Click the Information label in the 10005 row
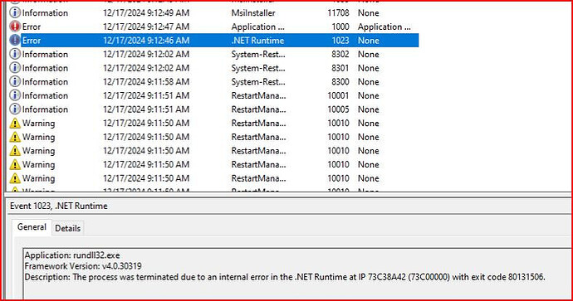This screenshot has height=301, width=573. click(45, 109)
